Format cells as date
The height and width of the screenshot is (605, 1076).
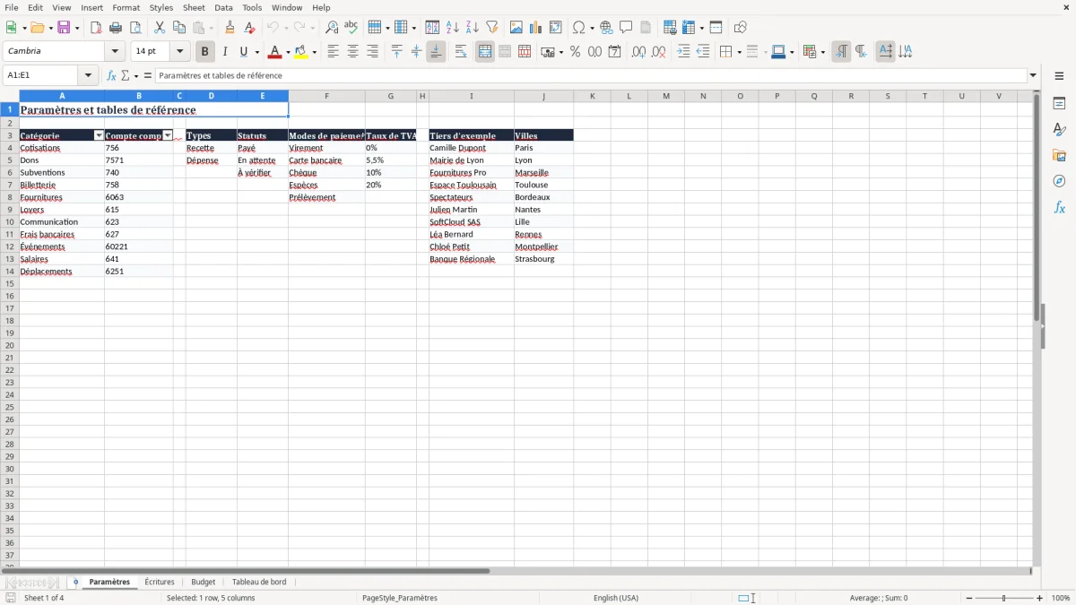(614, 52)
